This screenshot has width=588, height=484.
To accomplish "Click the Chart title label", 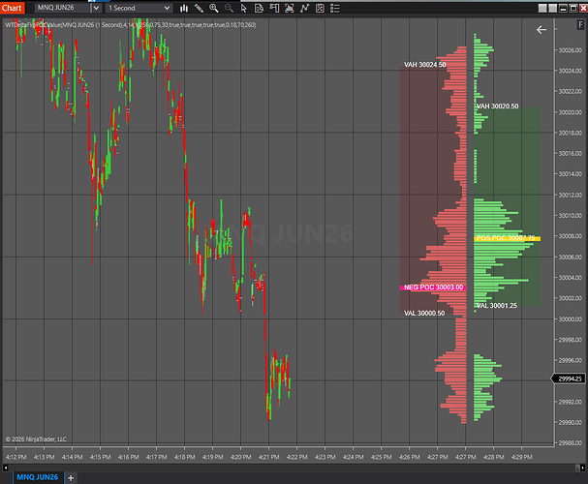I will [x=12, y=8].
